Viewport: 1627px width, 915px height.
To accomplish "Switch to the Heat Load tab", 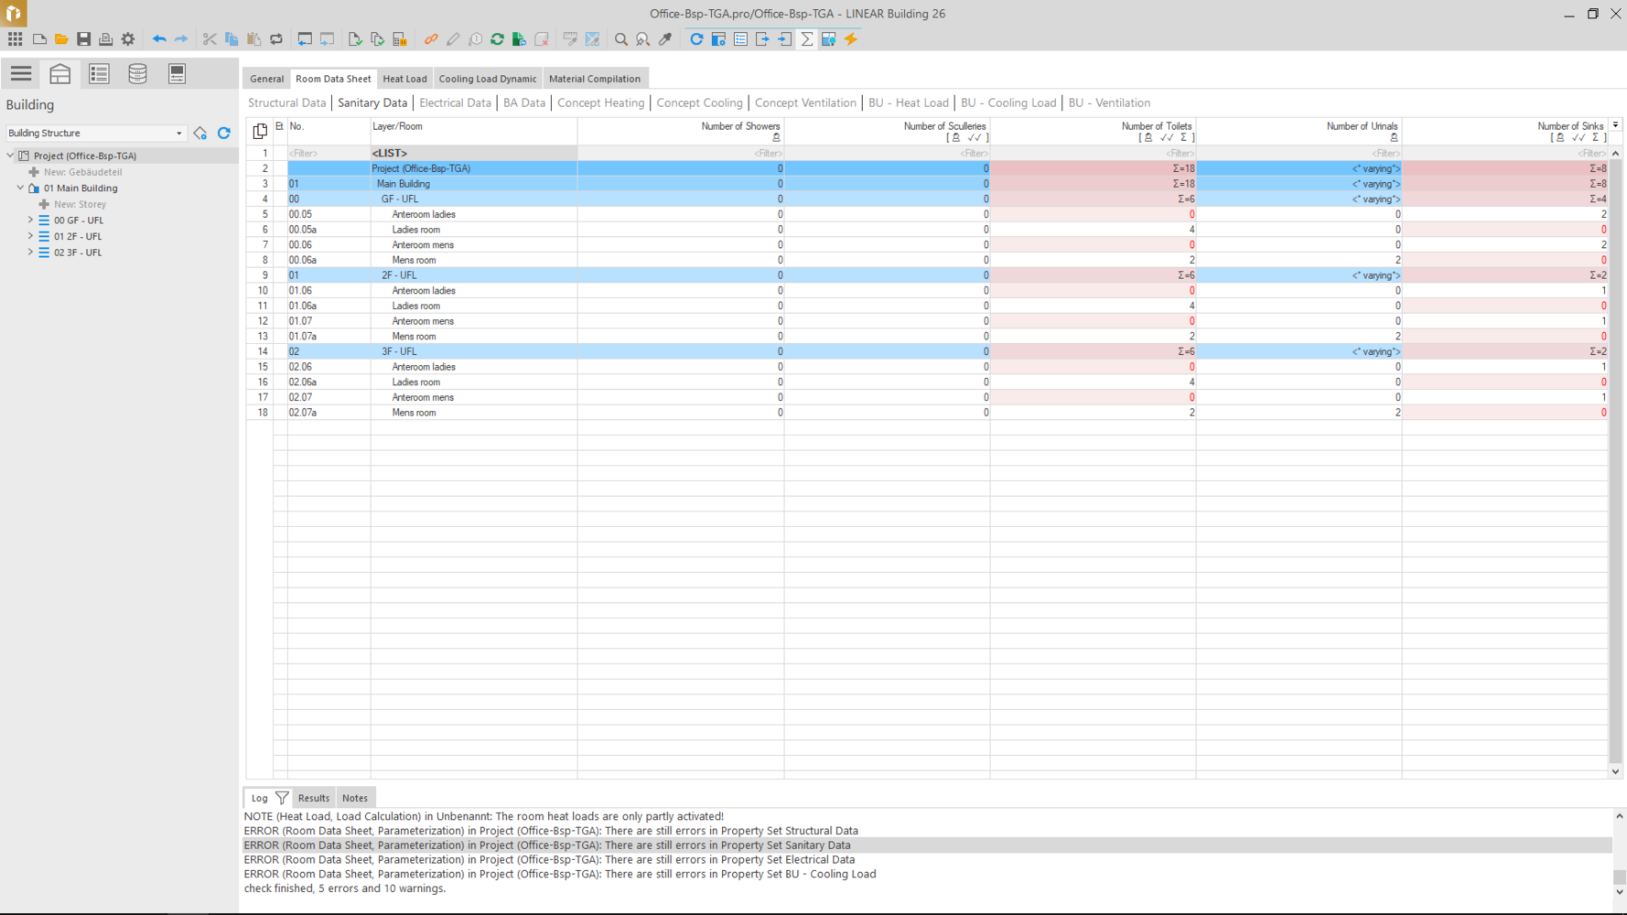I will 404,79.
